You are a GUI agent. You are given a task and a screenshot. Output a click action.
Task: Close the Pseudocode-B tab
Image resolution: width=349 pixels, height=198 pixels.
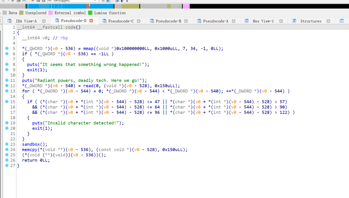[x=186, y=21]
